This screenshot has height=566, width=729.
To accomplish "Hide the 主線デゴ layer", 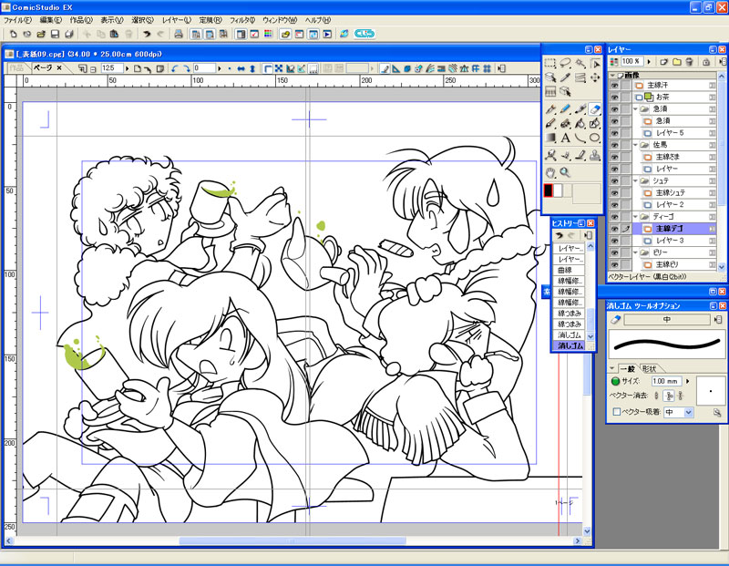I will click(x=614, y=229).
